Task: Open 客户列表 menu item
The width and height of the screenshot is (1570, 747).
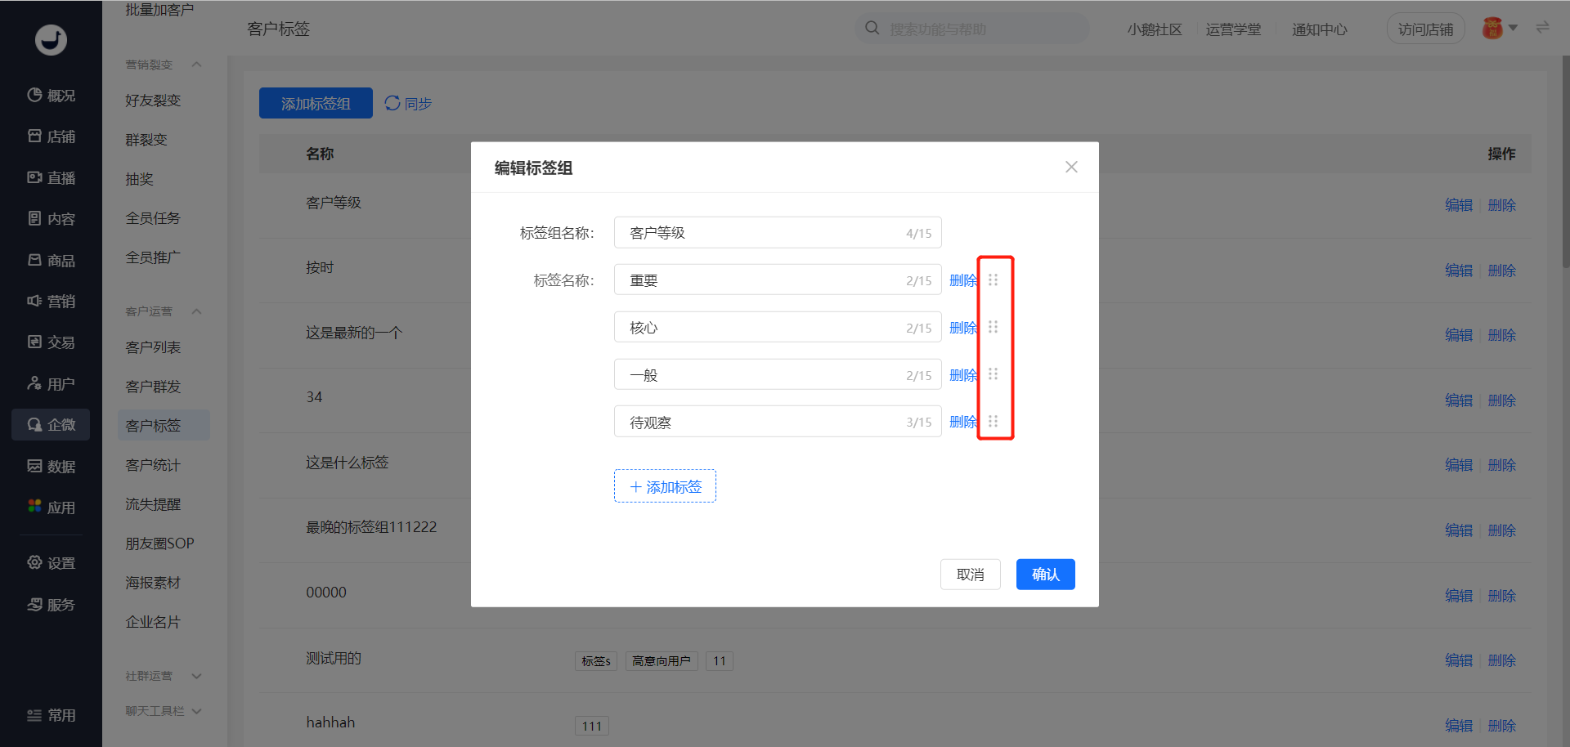Action: (153, 347)
